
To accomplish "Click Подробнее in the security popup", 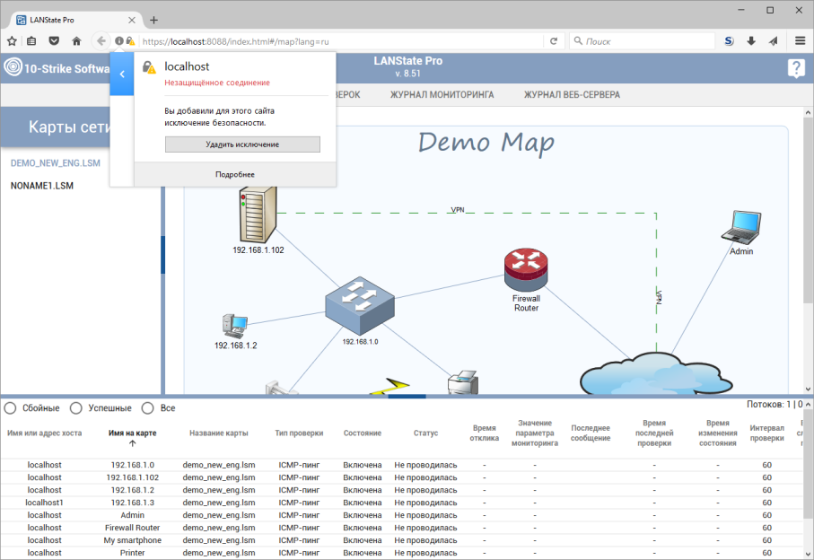I will pos(234,174).
